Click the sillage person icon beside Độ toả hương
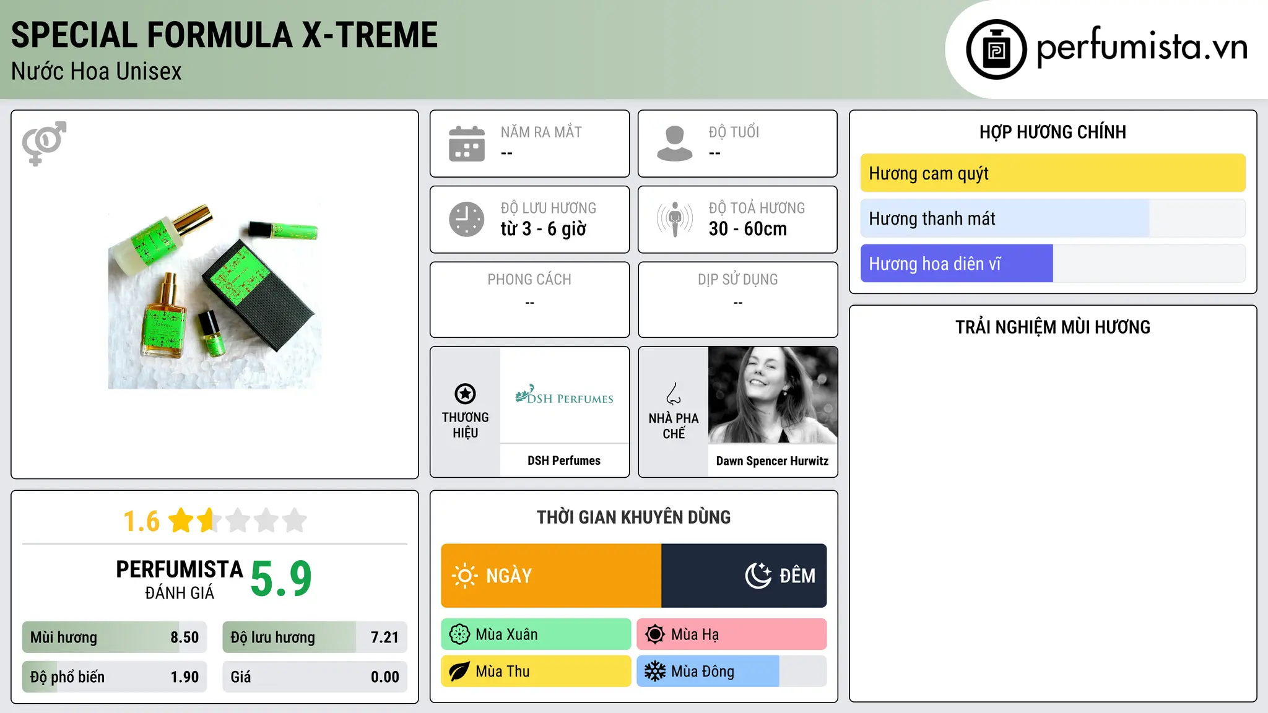The image size is (1268, 713). (675, 219)
